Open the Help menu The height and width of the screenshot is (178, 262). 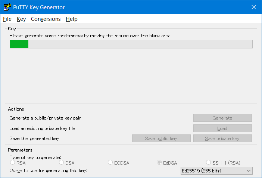coord(71,19)
